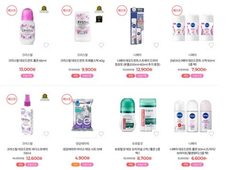Open Nivea spray dry comfort product title

(137, 62)
